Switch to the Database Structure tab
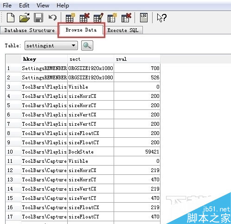Image resolution: width=231 pixels, height=224 pixels. point(29,30)
